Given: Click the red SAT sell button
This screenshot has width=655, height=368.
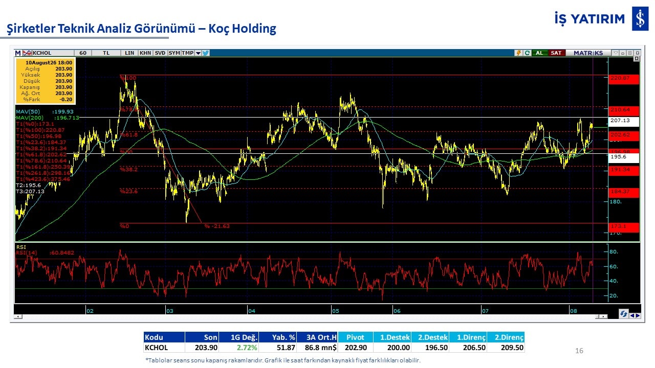Looking at the screenshot, I should coord(556,53).
